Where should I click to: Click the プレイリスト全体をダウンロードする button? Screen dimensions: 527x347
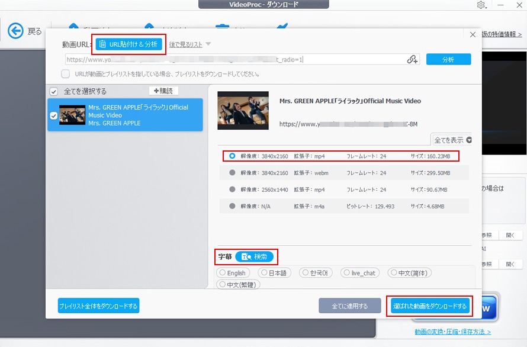[98, 306]
